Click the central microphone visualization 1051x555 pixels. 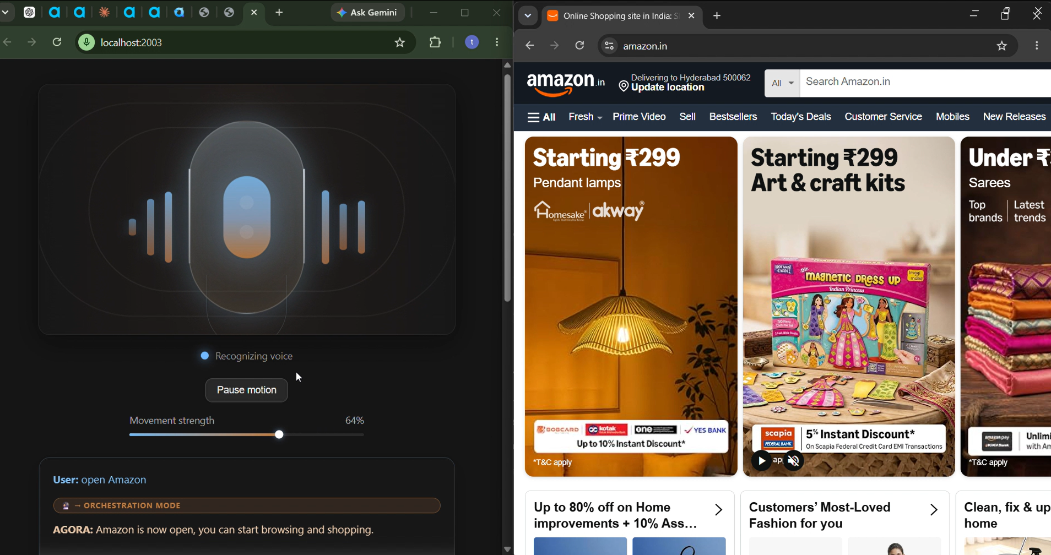tap(247, 217)
